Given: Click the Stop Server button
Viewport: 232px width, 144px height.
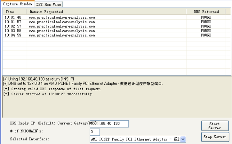Looking at the screenshot, I should point(215,137).
